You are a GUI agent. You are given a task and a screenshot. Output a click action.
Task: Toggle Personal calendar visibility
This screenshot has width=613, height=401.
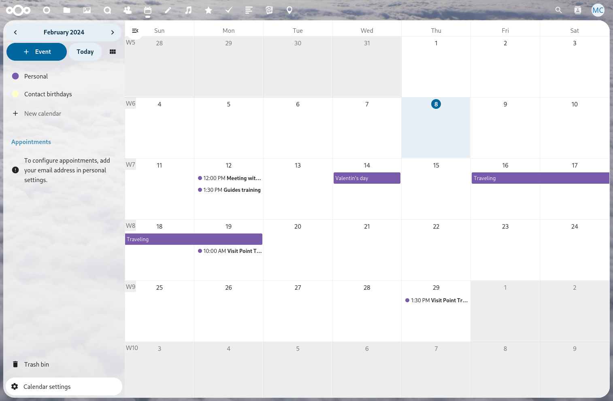pyautogui.click(x=16, y=76)
